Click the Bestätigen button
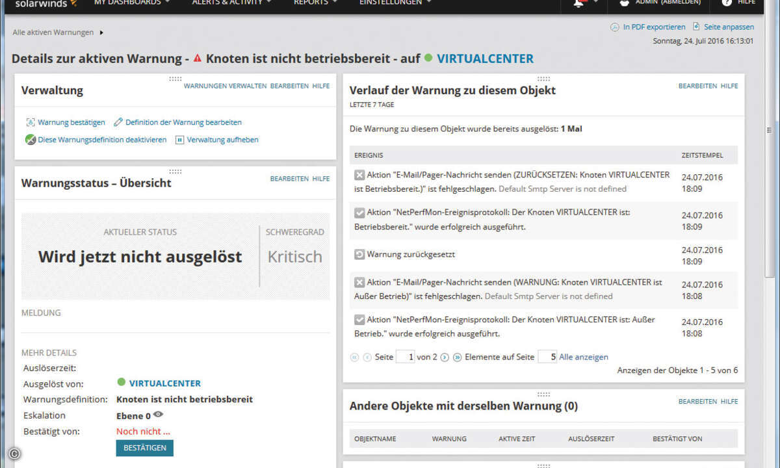780x468 pixels. (x=144, y=448)
